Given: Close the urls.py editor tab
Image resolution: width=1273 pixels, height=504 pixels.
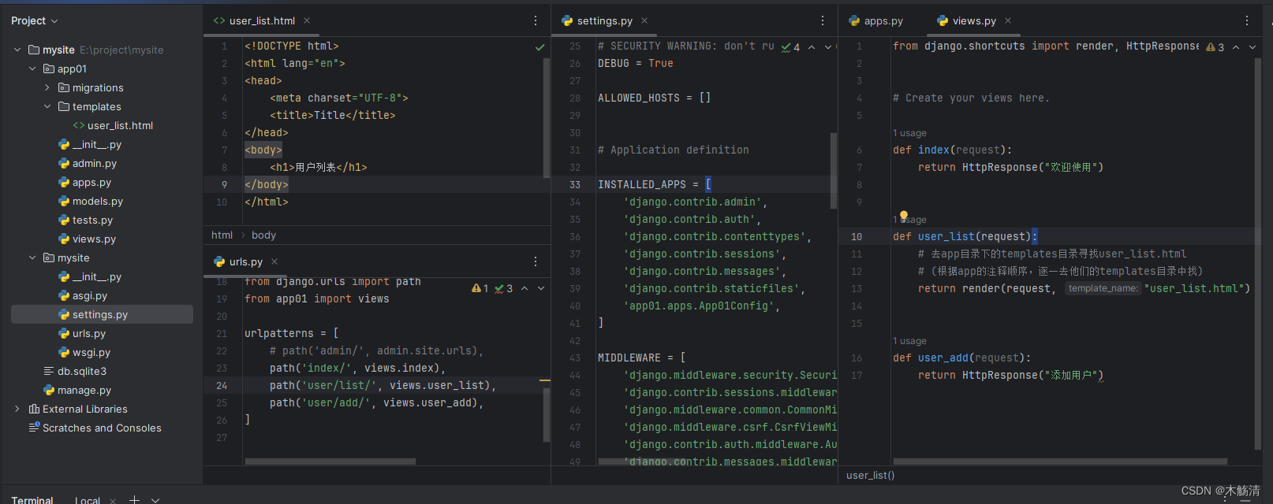Looking at the screenshot, I should coord(274,261).
